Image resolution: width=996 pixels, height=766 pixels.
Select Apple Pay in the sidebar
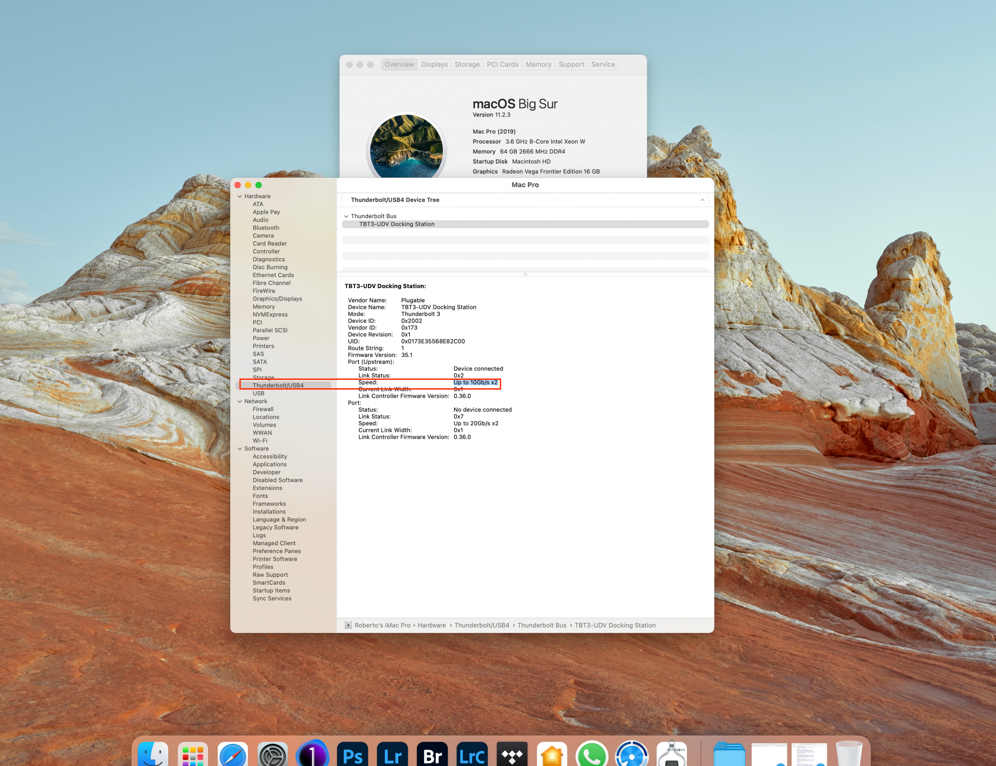[266, 212]
